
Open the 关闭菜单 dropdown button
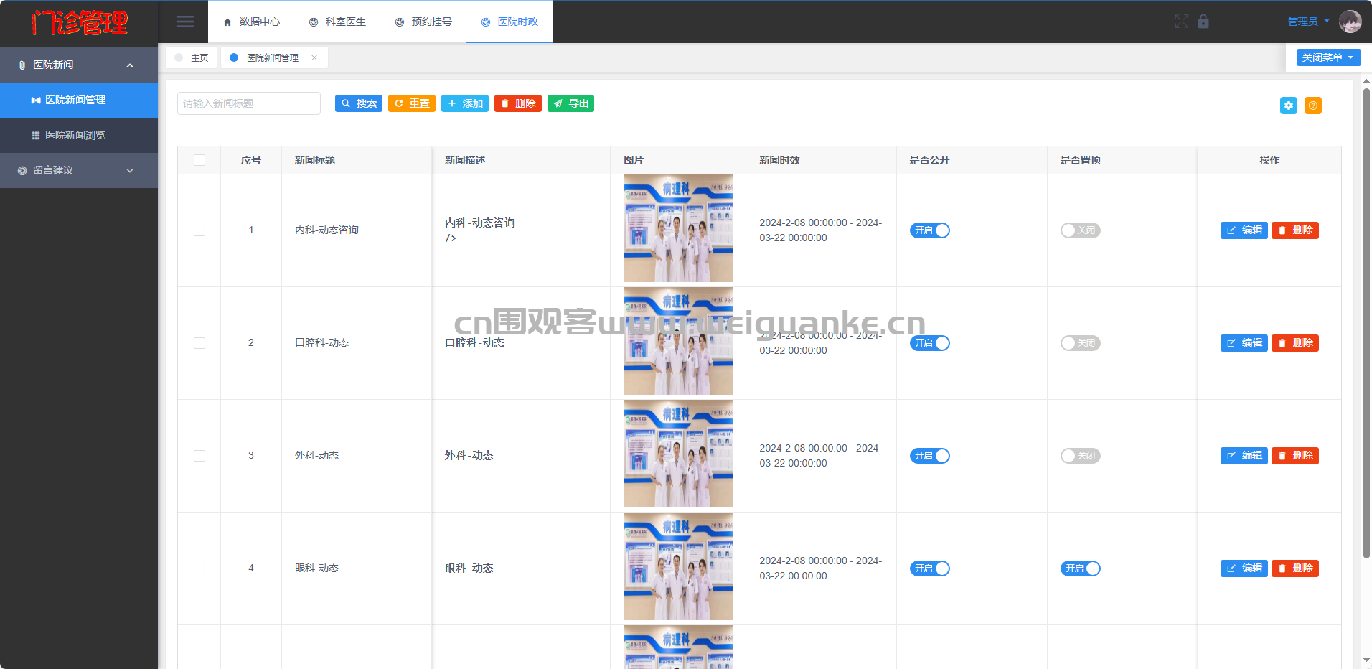(x=1328, y=57)
